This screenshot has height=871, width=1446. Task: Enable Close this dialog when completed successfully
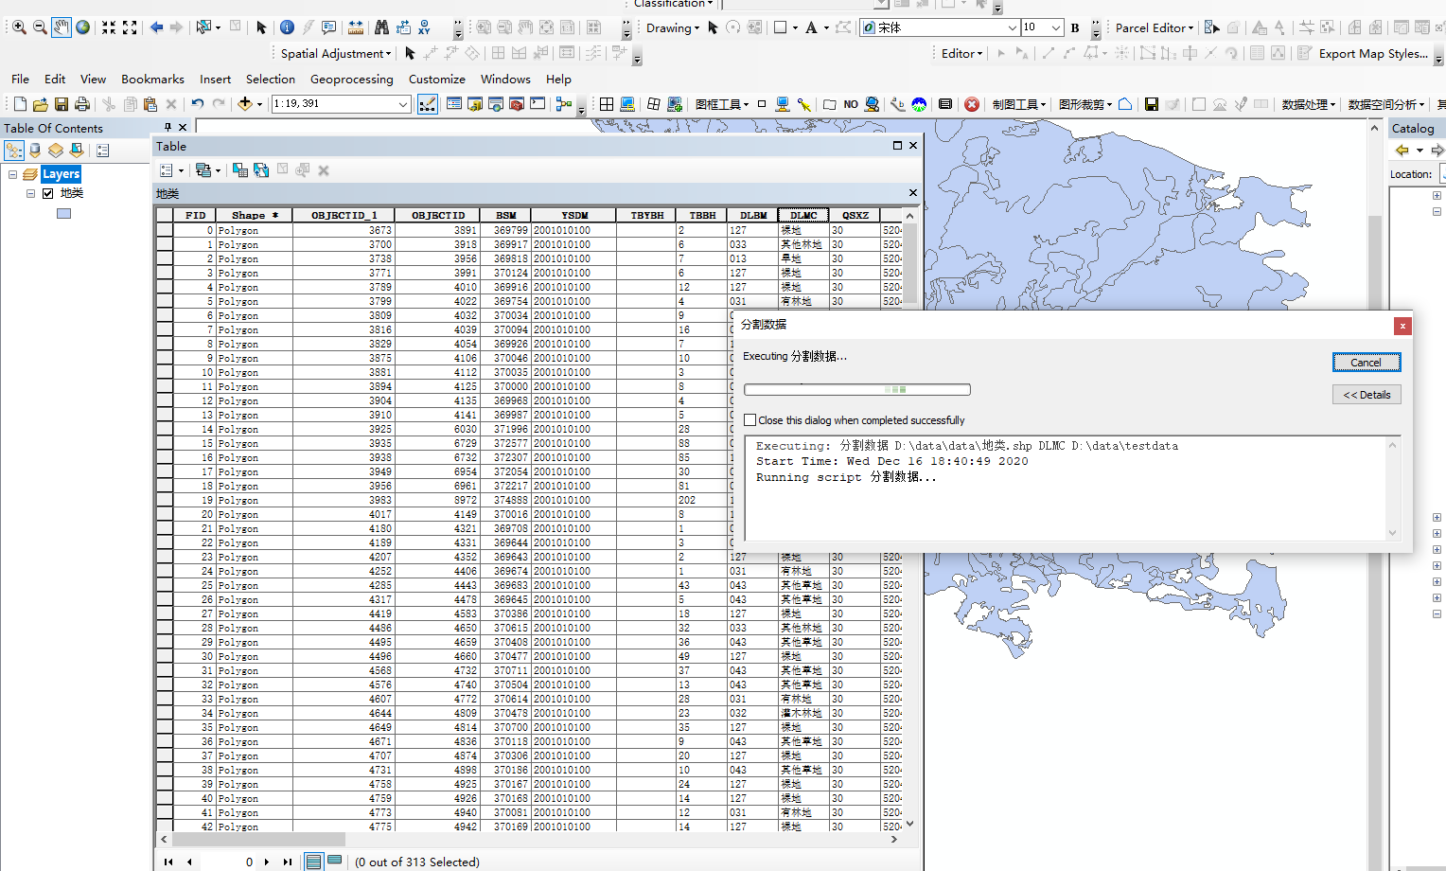[750, 419]
